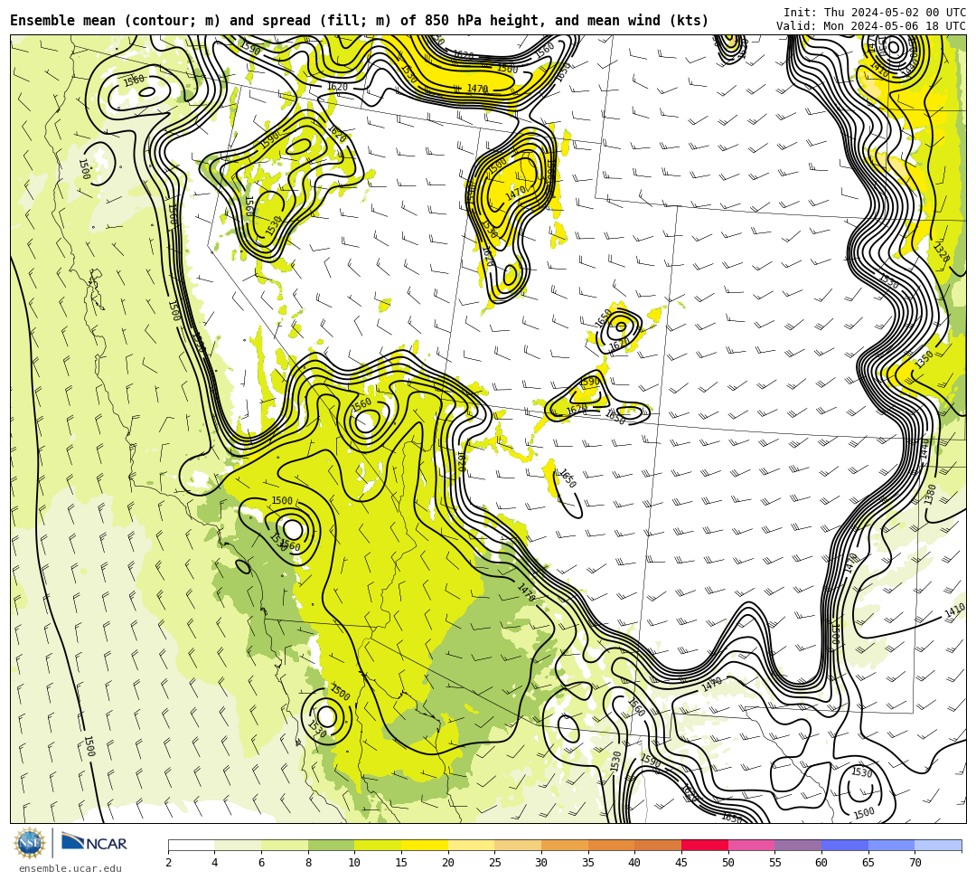Image resolution: width=976 pixels, height=880 pixels.
Task: Click the colorbar tick label 65
Action: click(868, 863)
